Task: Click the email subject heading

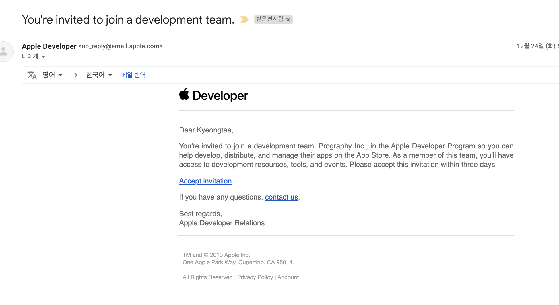Action: pyautogui.click(x=128, y=20)
